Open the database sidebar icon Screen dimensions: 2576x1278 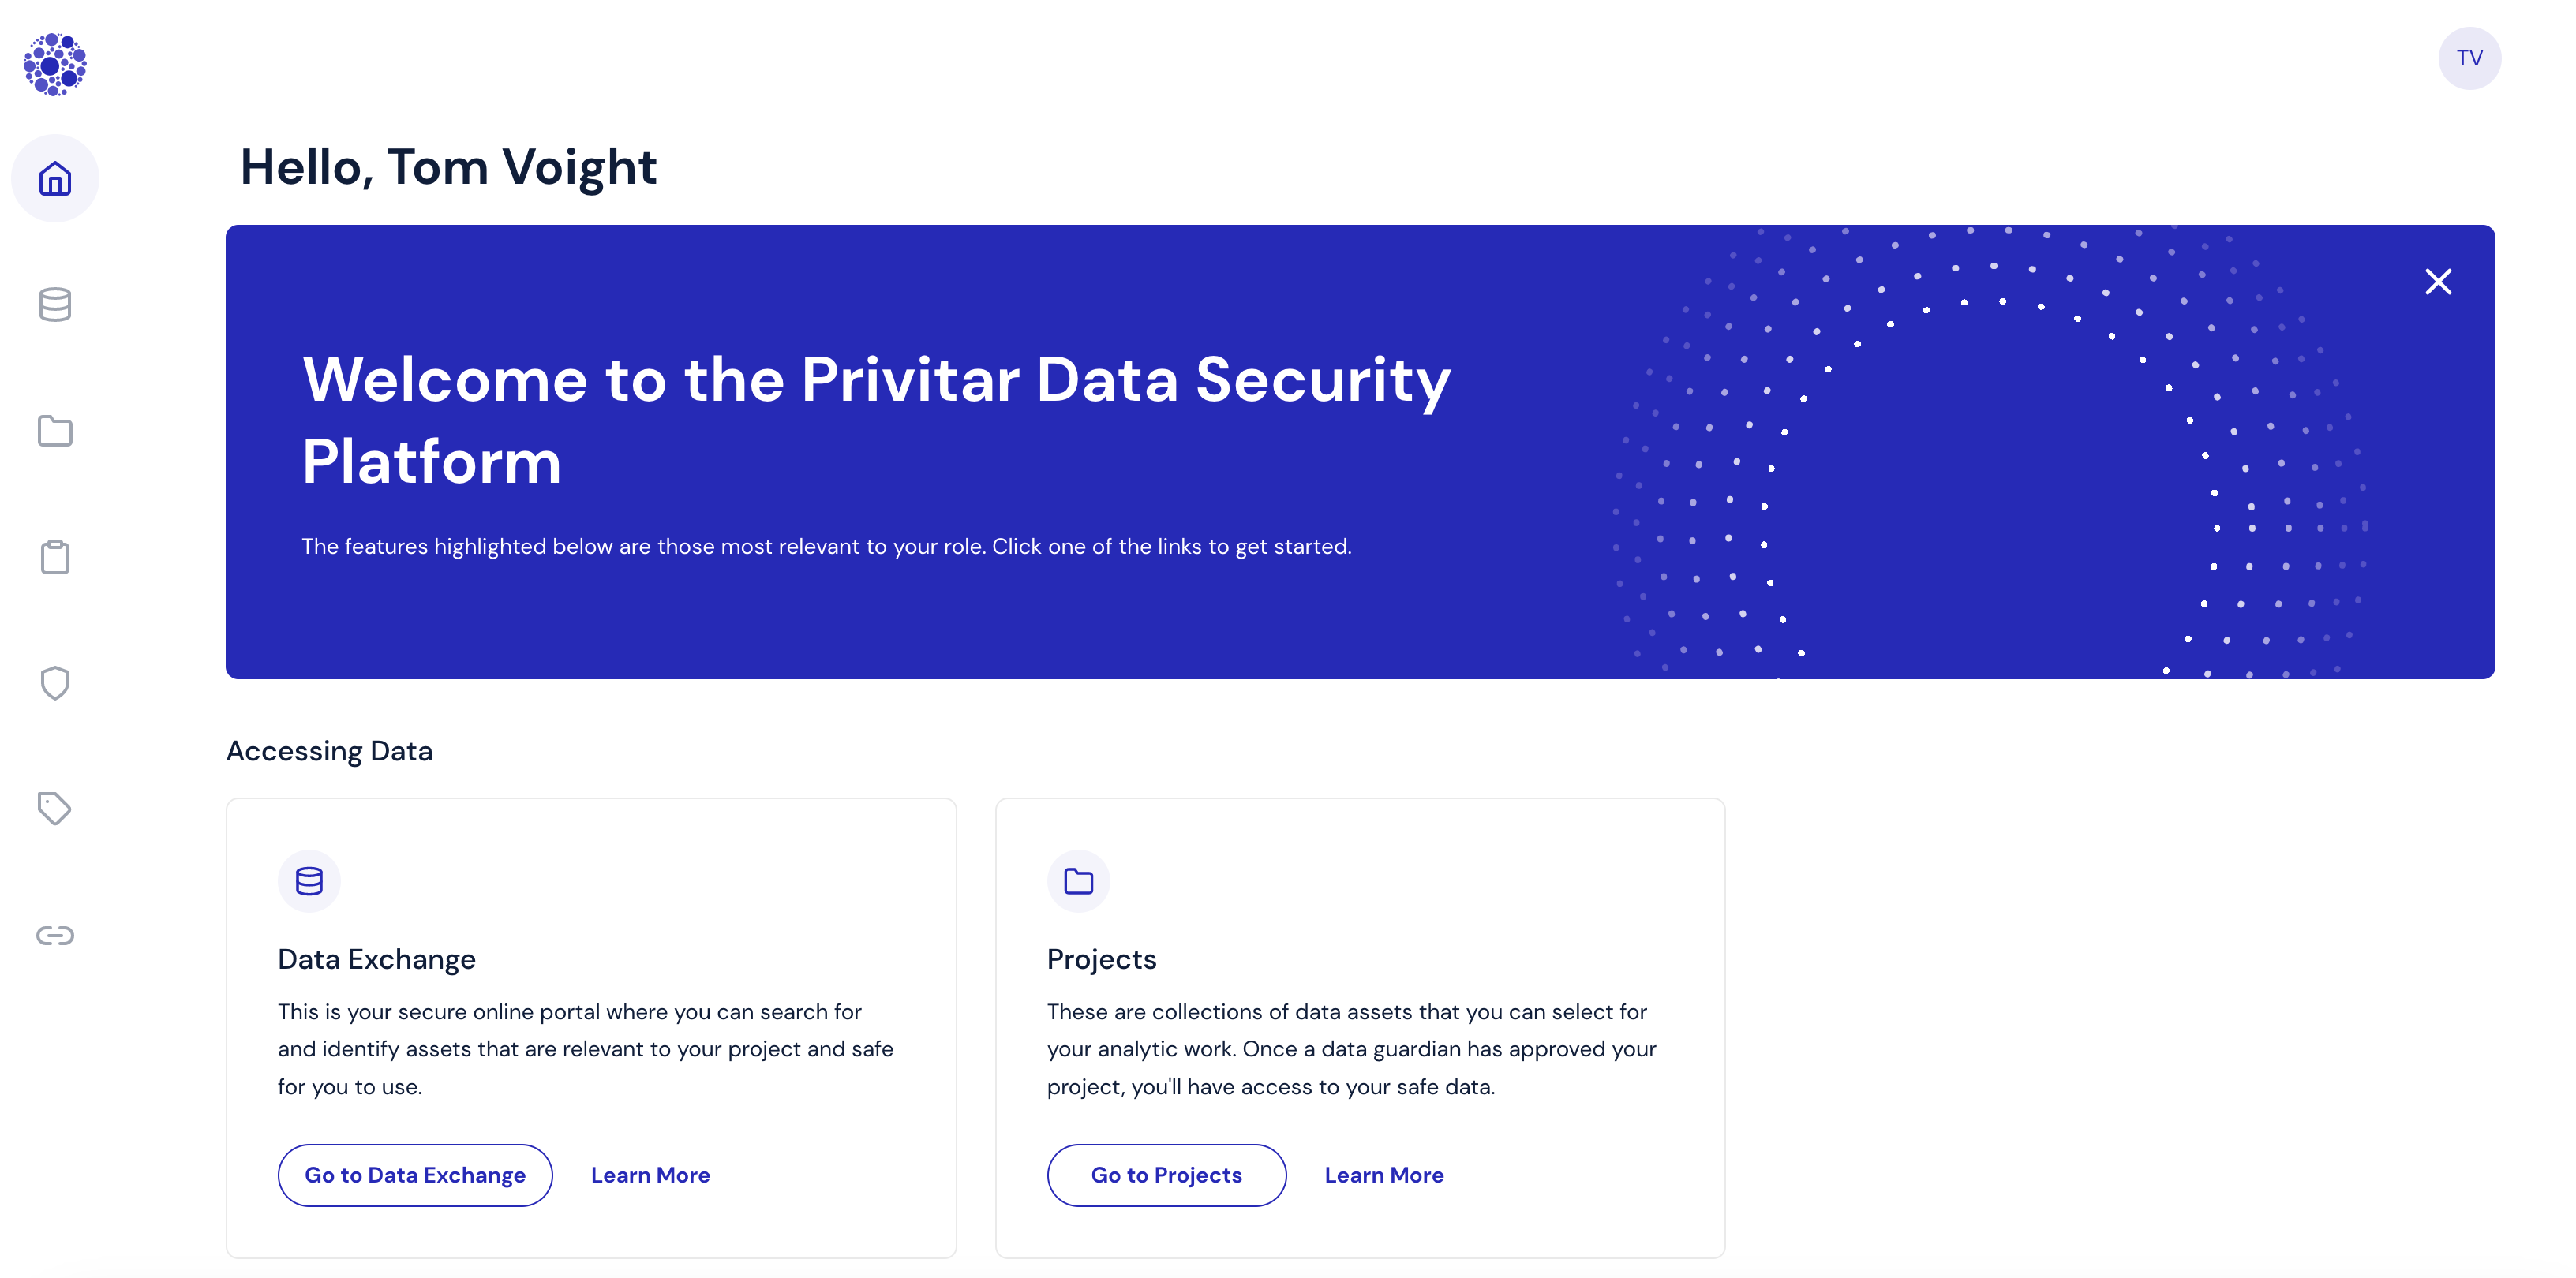[x=55, y=305]
